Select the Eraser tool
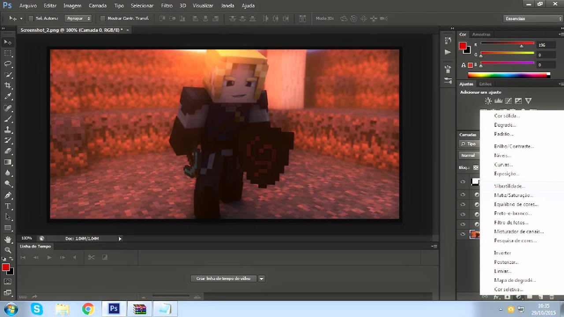The image size is (564, 317). click(8, 151)
